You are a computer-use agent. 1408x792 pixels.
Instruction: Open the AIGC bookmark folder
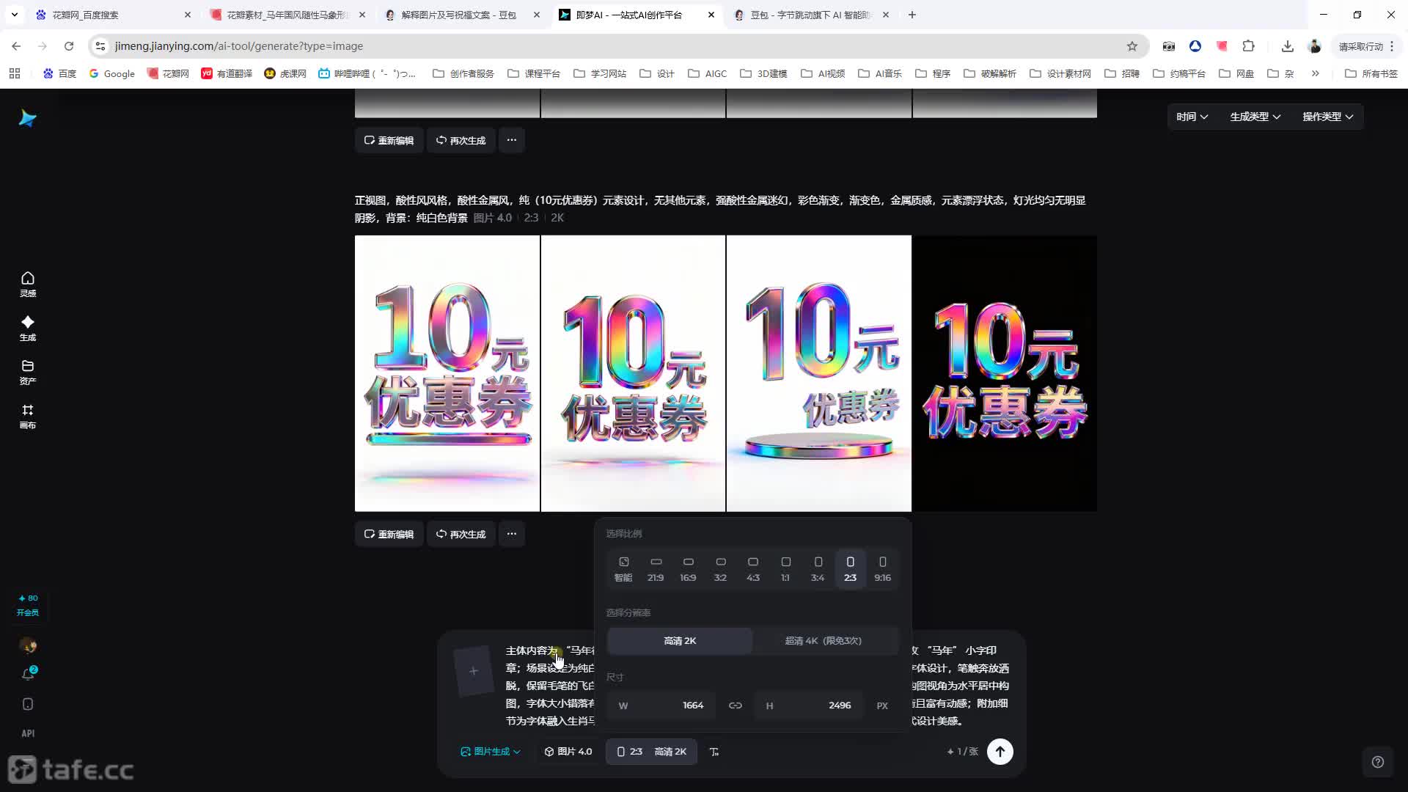[707, 73]
